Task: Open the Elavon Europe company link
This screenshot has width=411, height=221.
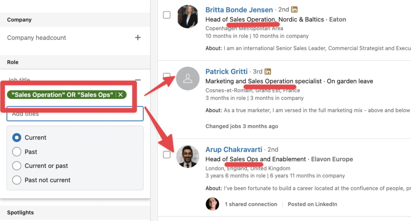Action: coord(332,159)
